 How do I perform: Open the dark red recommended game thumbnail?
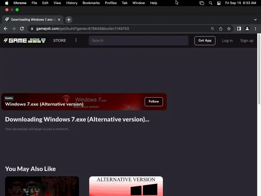(42, 186)
